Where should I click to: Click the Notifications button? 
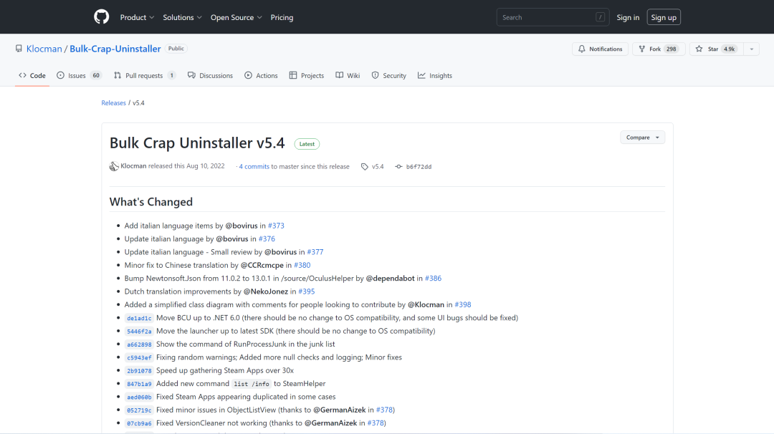click(601, 49)
